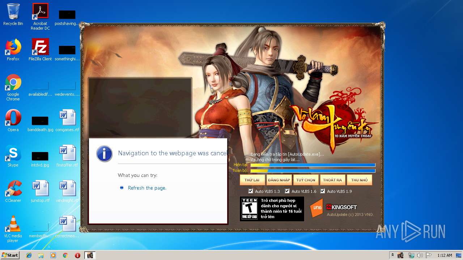
Task: Show hidden tray icons arrow
Action: (x=393, y=255)
